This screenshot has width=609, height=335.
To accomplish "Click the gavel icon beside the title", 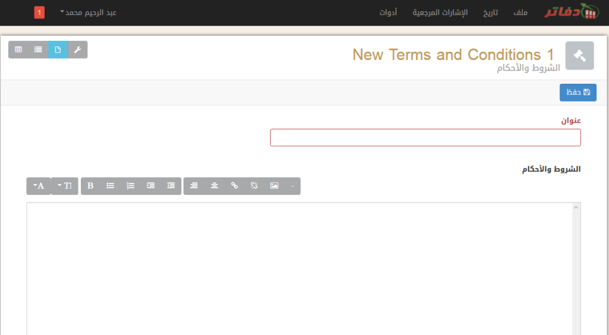I will (579, 55).
